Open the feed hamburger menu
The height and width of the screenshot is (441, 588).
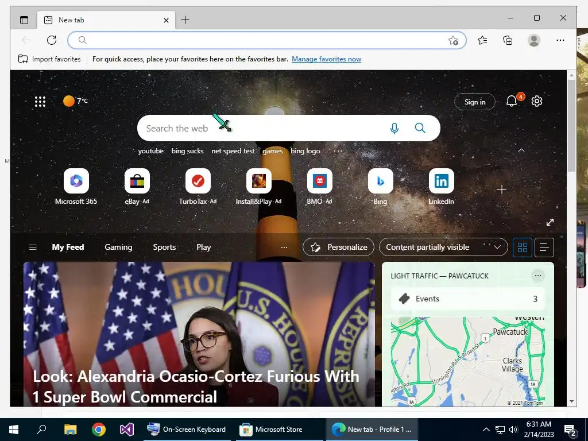click(x=33, y=247)
